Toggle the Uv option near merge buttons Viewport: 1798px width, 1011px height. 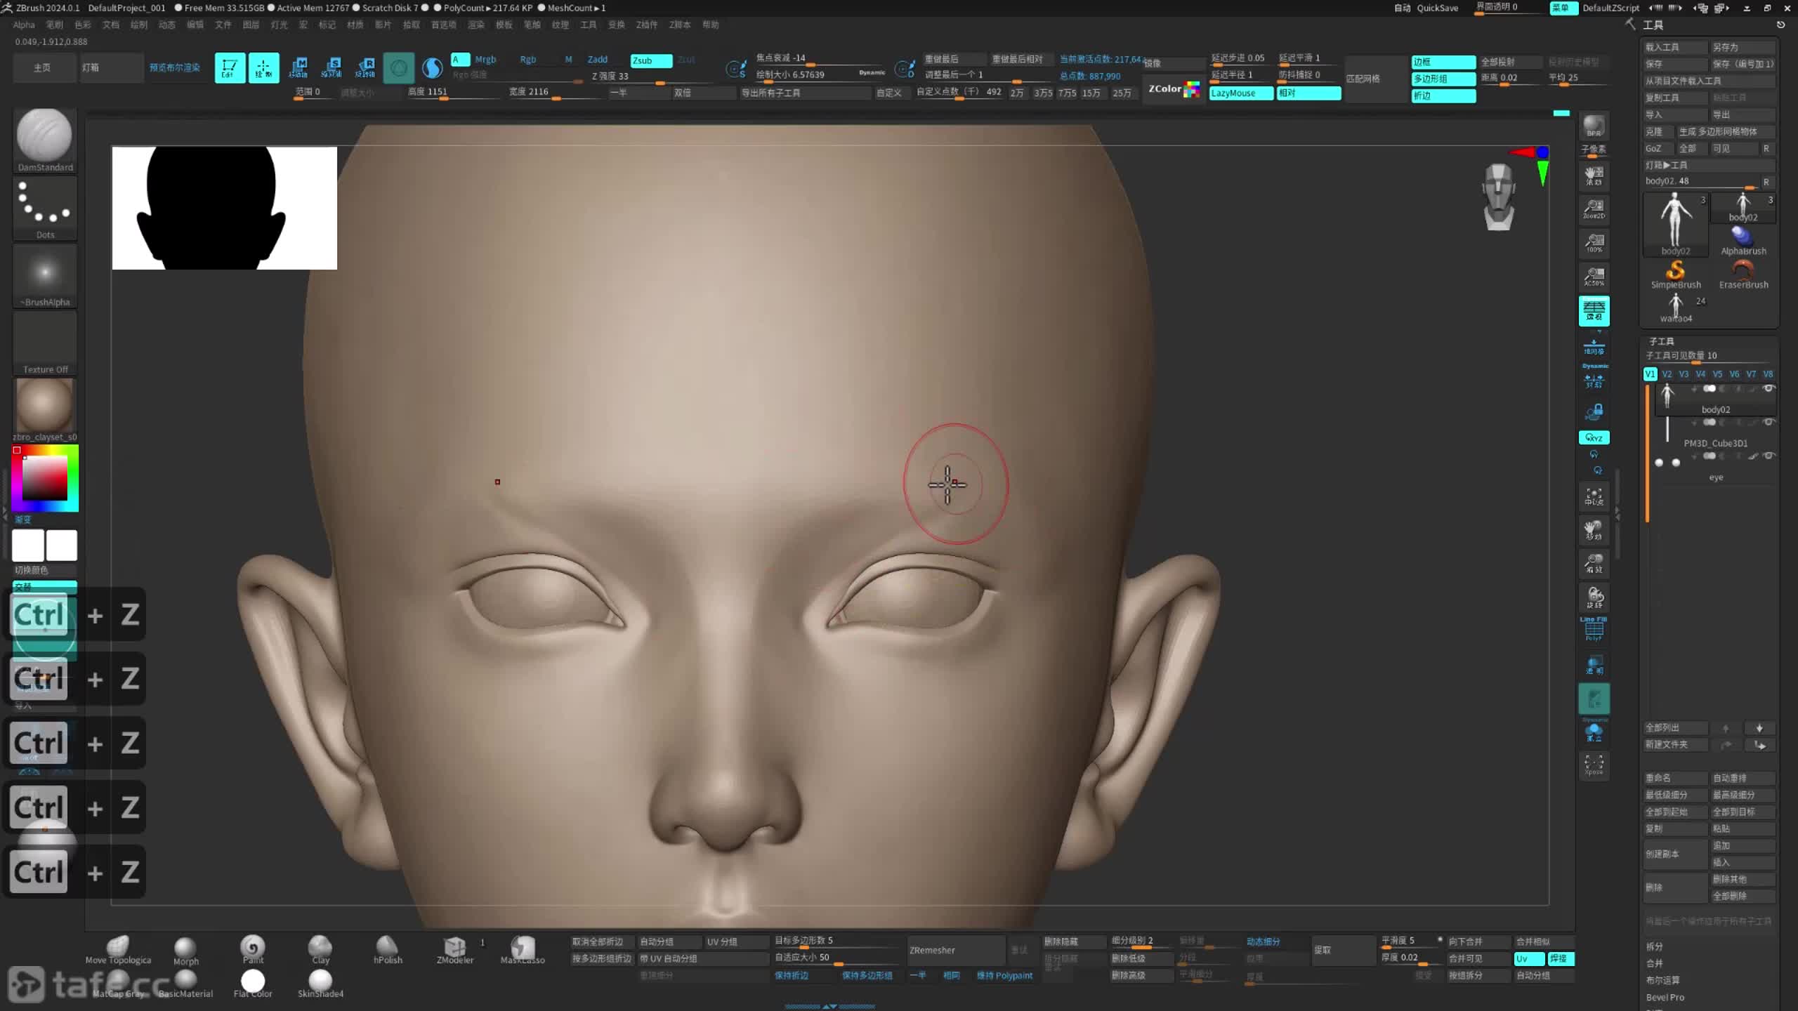pyautogui.click(x=1529, y=958)
